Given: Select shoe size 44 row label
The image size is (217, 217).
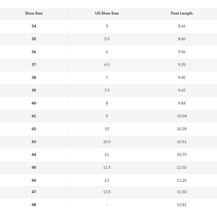Looking at the screenshot, I should click(34, 155).
